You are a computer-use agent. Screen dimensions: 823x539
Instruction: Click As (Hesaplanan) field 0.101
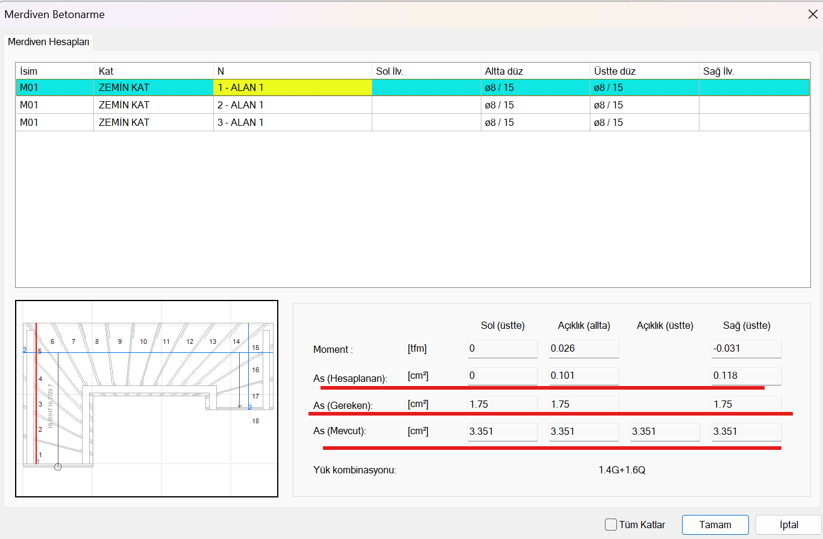point(584,376)
